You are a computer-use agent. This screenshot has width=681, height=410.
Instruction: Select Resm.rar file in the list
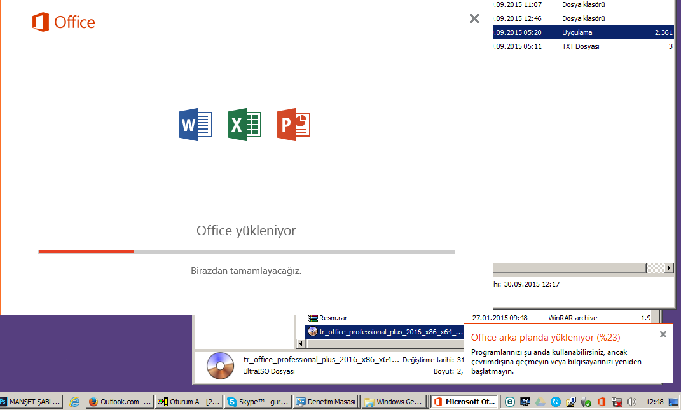(333, 318)
